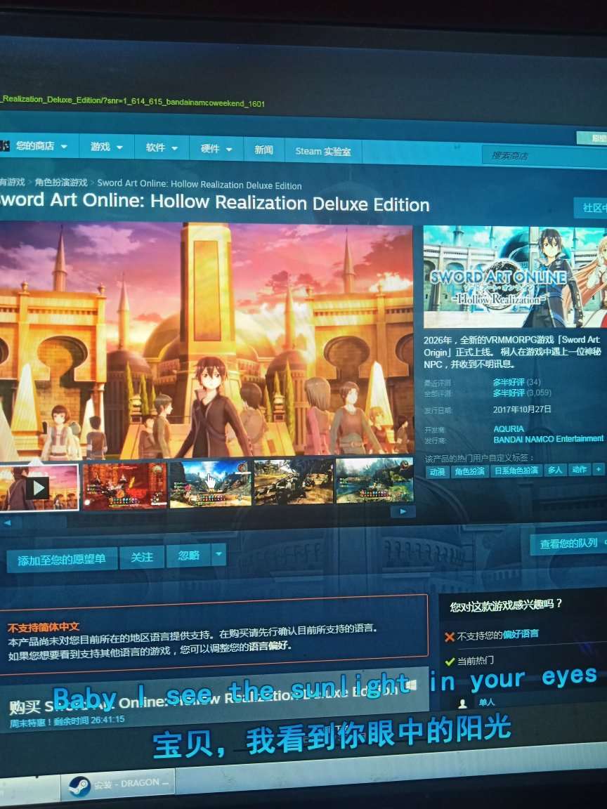Click the 语言偏好 link in the warning box
The height and width of the screenshot is (809, 607).
click(x=269, y=646)
